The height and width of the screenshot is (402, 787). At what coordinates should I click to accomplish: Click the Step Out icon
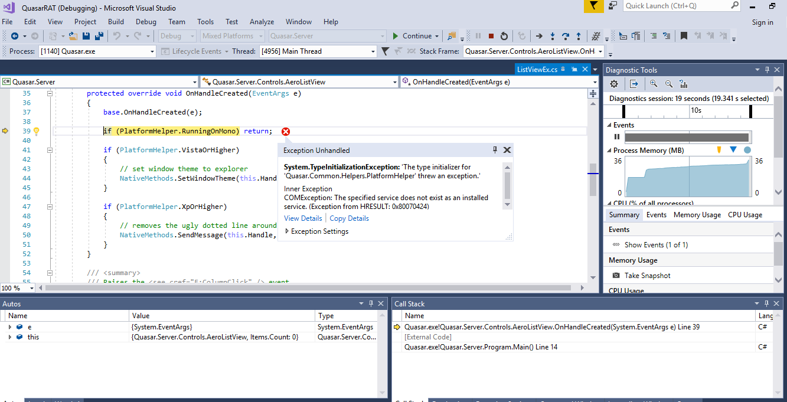(579, 36)
